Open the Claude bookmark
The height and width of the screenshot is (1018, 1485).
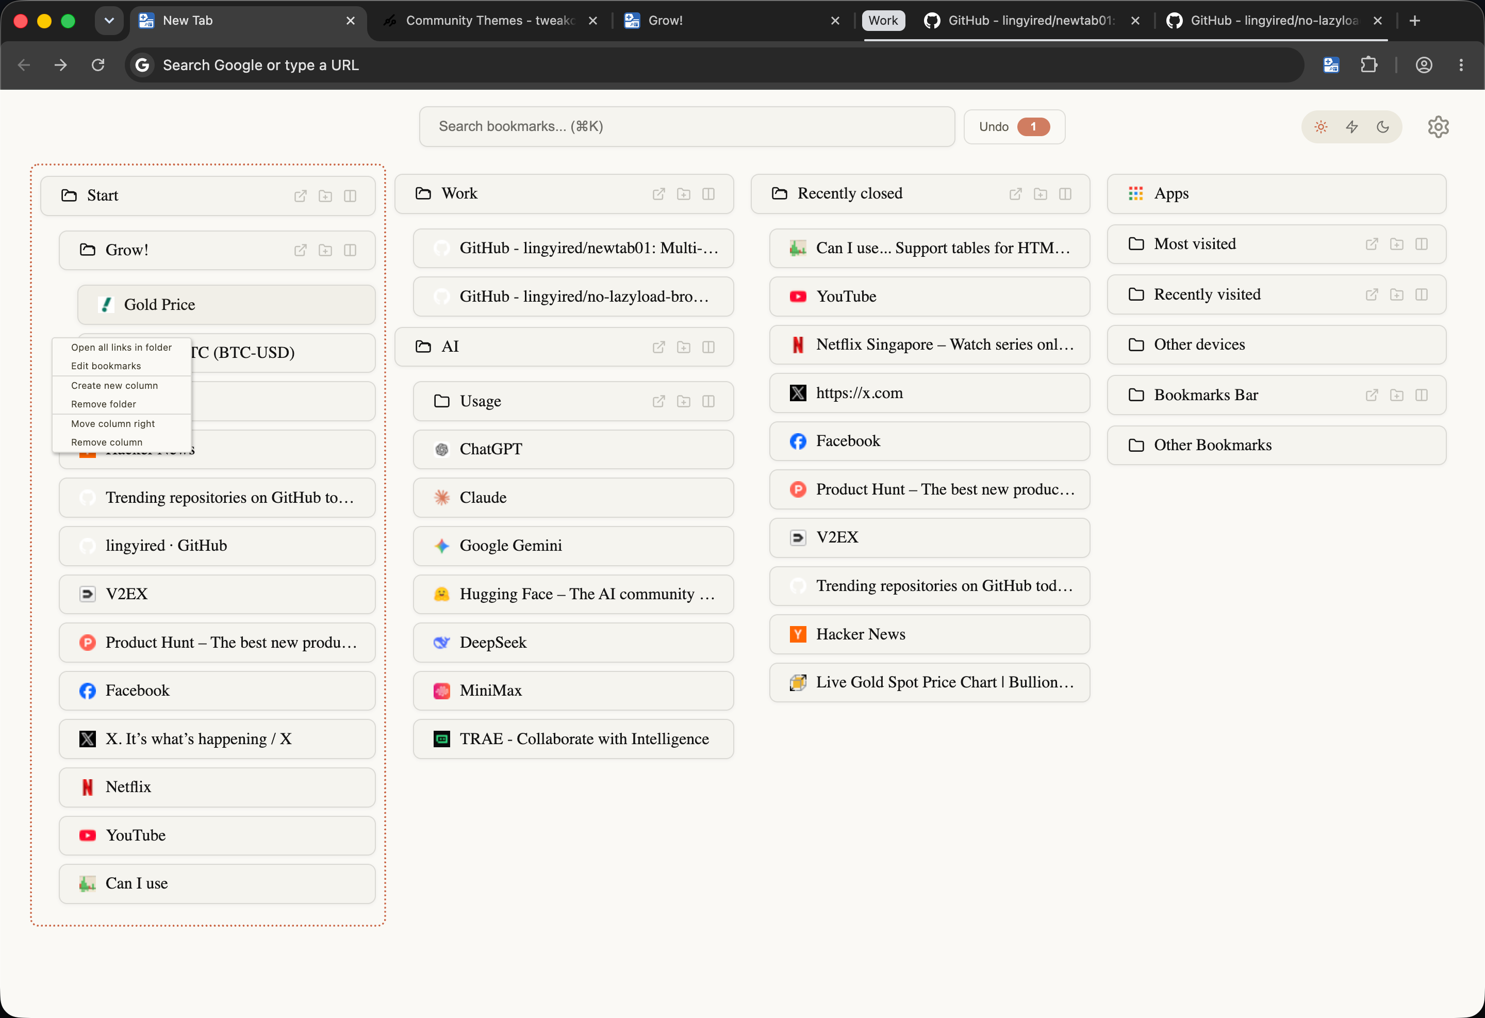[573, 499]
